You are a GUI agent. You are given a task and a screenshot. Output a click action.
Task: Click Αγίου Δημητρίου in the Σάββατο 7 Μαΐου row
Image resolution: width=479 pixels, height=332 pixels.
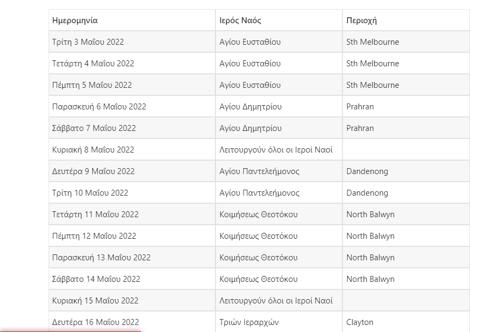(251, 128)
